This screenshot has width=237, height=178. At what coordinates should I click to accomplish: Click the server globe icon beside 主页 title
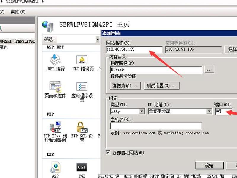(x=48, y=26)
